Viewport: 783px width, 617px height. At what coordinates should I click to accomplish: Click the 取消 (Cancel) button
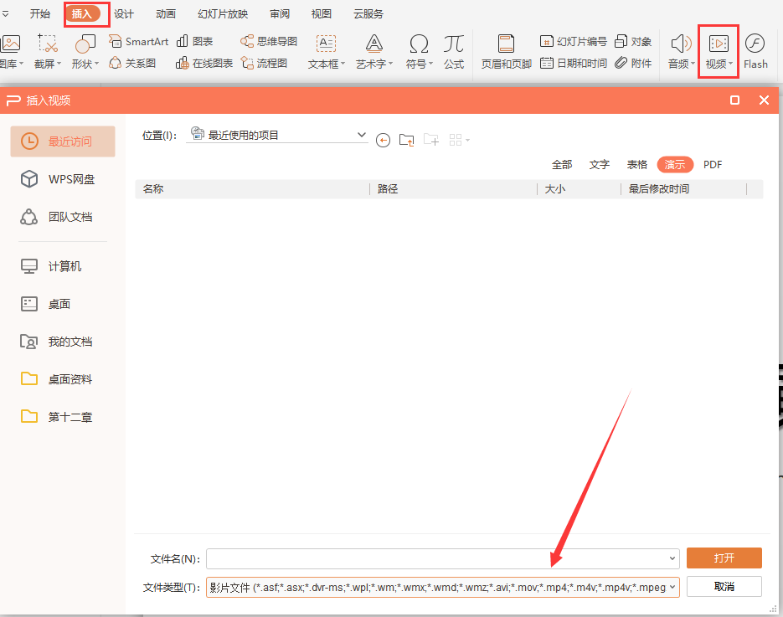click(724, 587)
